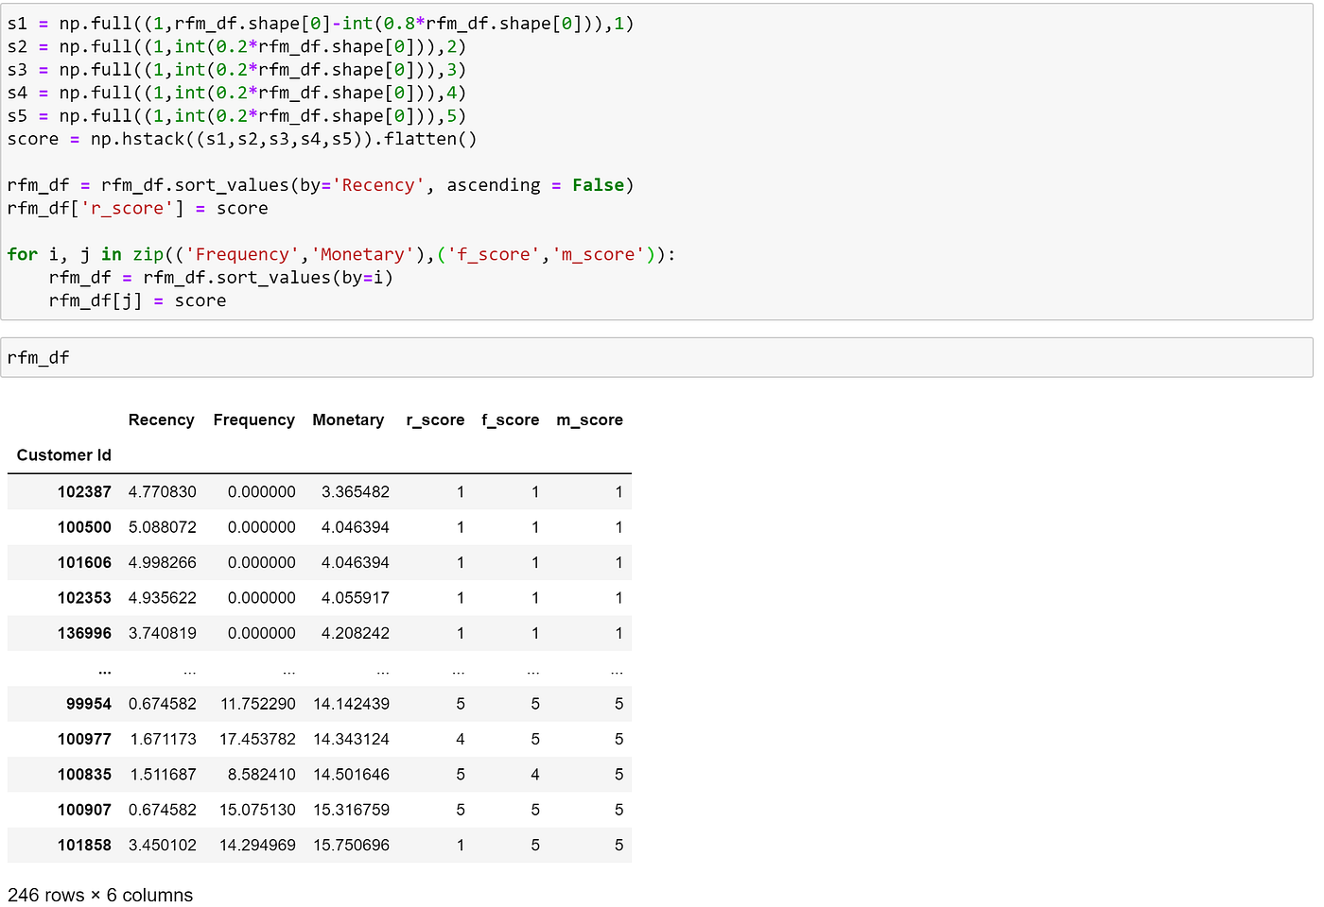The width and height of the screenshot is (1324, 907).
Task: Click the 246 rows × 6 columns text
Action: coord(98,895)
